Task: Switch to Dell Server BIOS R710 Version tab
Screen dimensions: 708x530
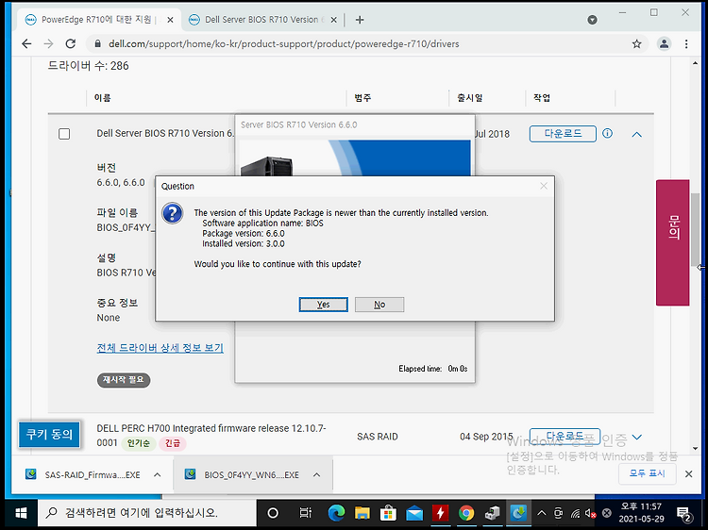Action: (x=264, y=20)
